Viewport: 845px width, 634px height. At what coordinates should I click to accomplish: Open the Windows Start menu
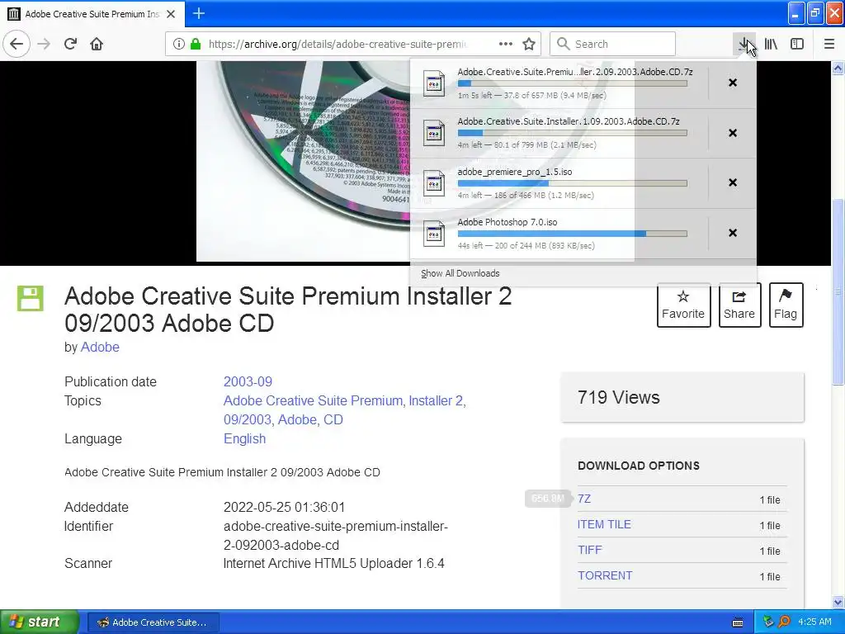(x=40, y=622)
